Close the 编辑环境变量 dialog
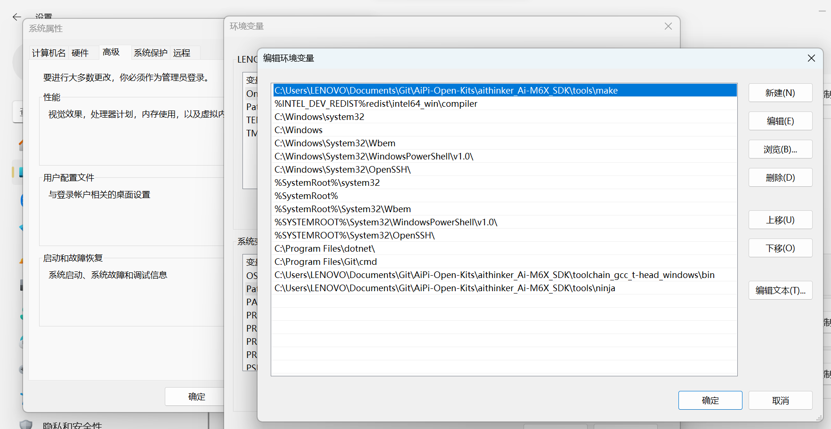The image size is (831, 429). pyautogui.click(x=811, y=58)
